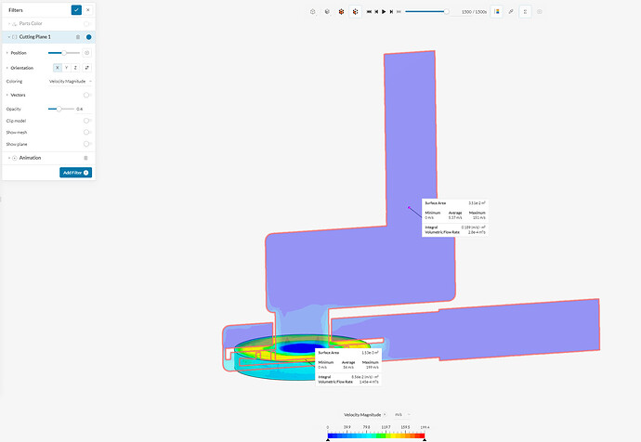This screenshot has width=641, height=442.
Task: Jump to first animation frame
Action: pyautogui.click(x=369, y=12)
